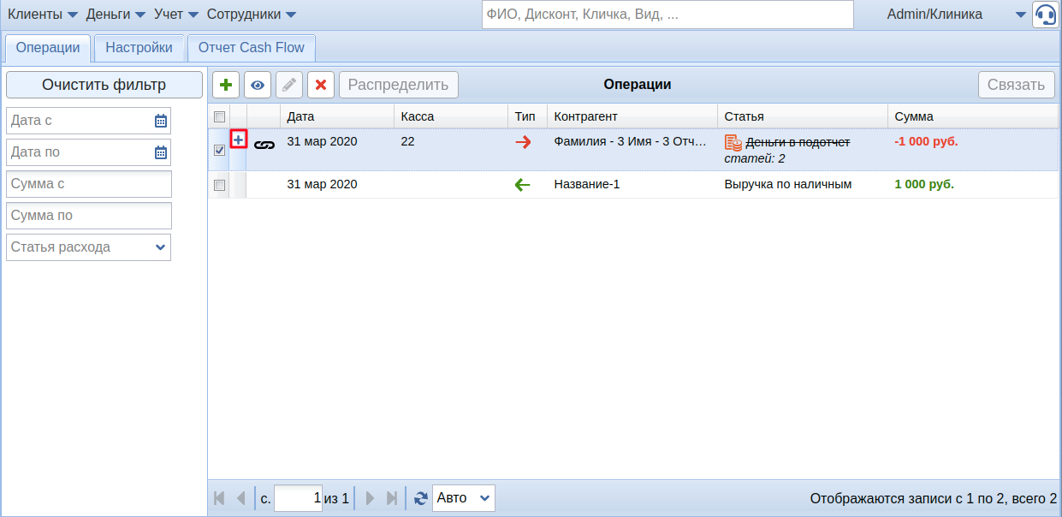1062x517 pixels.
Task: Switch to the Настройки tab
Action: coord(139,48)
